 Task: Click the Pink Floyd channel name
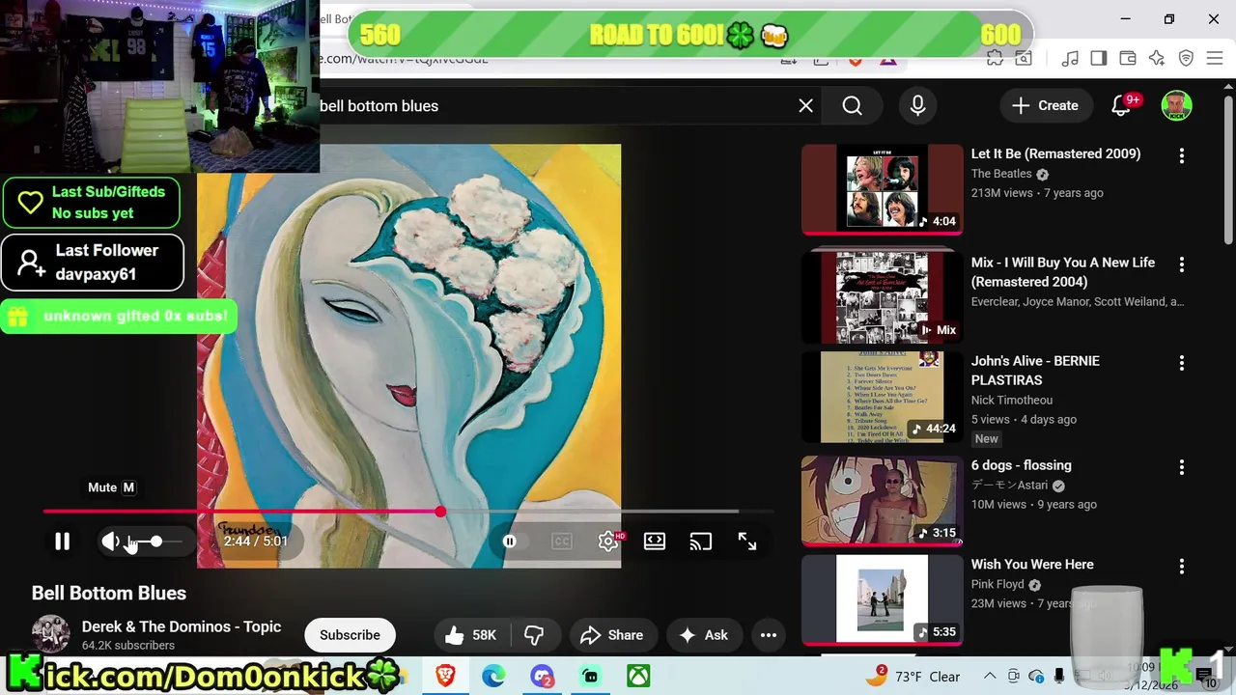point(997,584)
